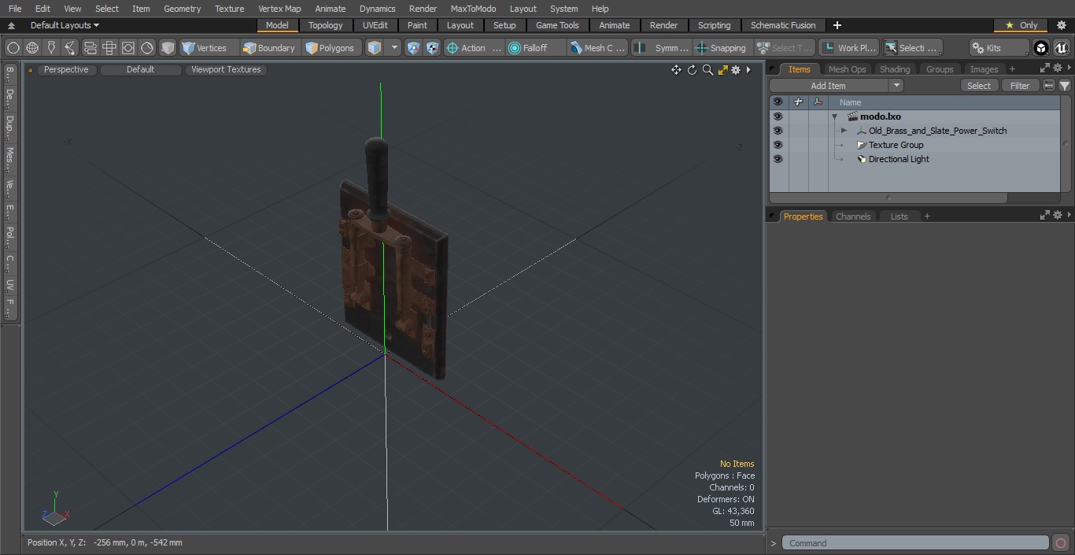Toggle visibility eye for Old_Brass_and_Slate_Power_Switch
1075x555 pixels.
[778, 131]
